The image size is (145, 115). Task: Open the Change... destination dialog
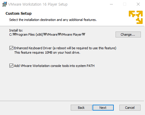coord(128,34)
